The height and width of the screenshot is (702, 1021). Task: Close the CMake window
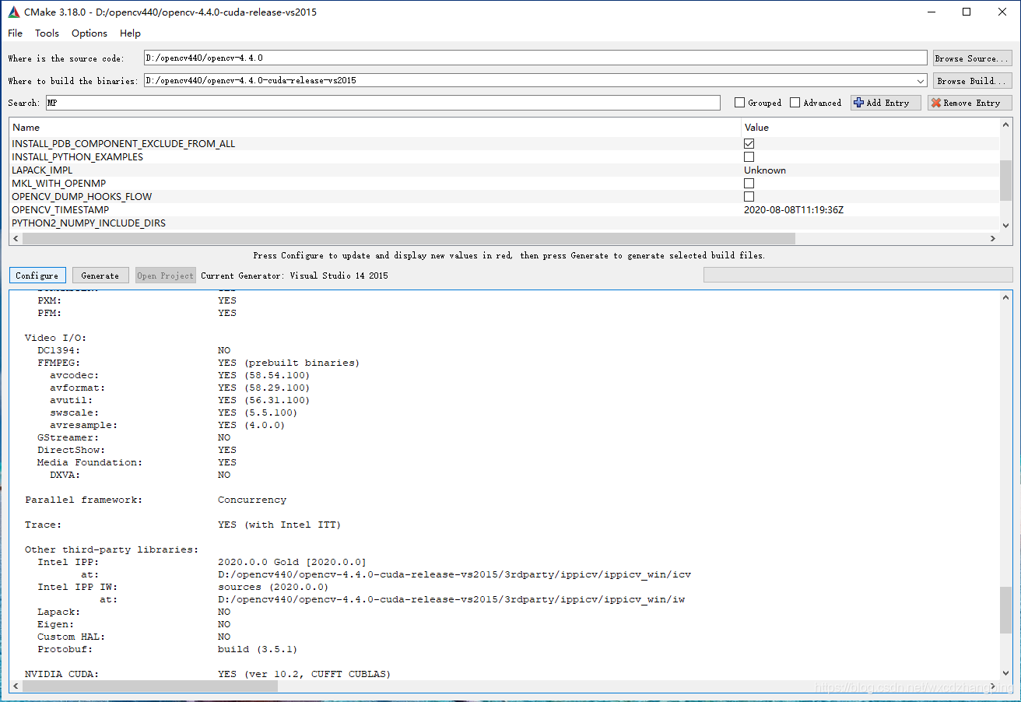[1003, 12]
